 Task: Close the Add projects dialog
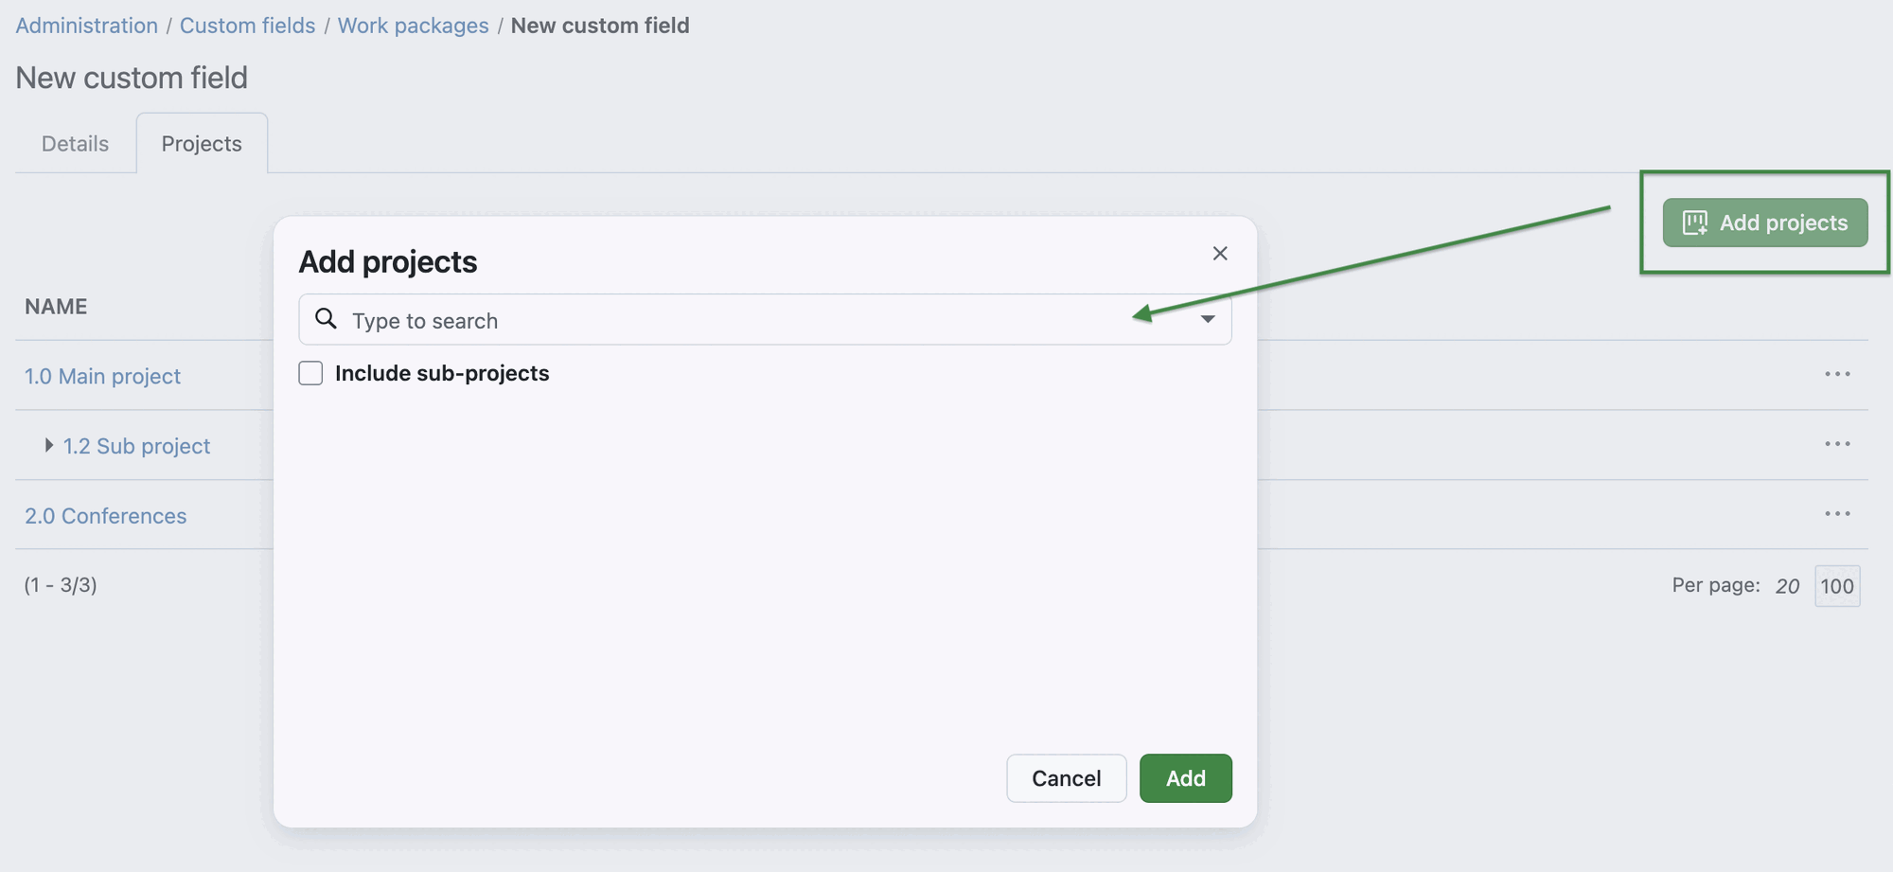coord(1219,253)
